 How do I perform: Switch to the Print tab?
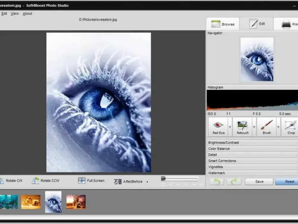[286, 24]
